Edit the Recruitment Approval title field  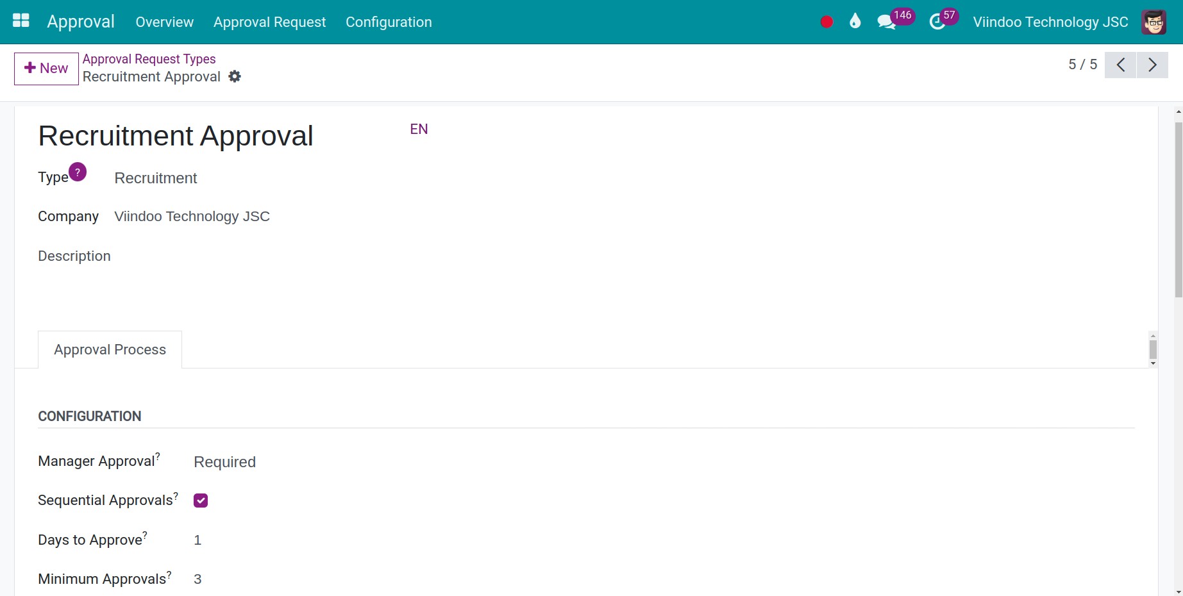click(x=176, y=136)
